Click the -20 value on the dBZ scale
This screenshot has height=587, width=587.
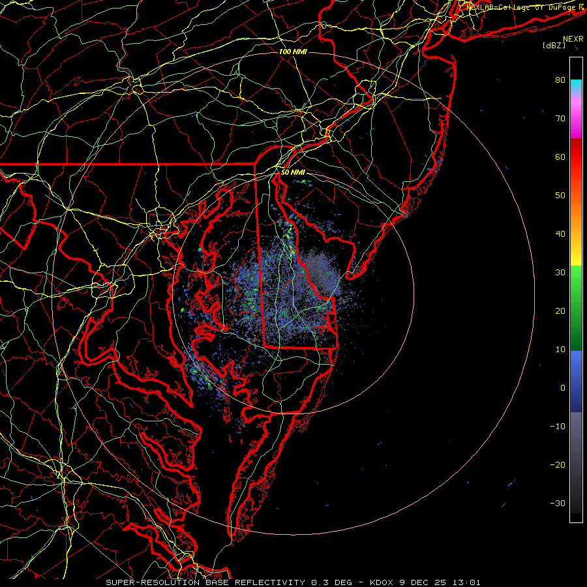558,465
